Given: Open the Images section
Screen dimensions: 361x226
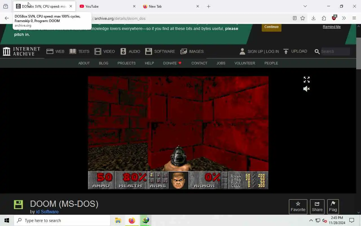Looking at the screenshot, I should coord(192,51).
